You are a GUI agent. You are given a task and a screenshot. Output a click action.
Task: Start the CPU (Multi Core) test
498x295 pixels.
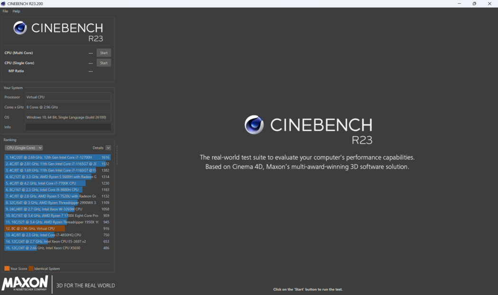(x=103, y=53)
